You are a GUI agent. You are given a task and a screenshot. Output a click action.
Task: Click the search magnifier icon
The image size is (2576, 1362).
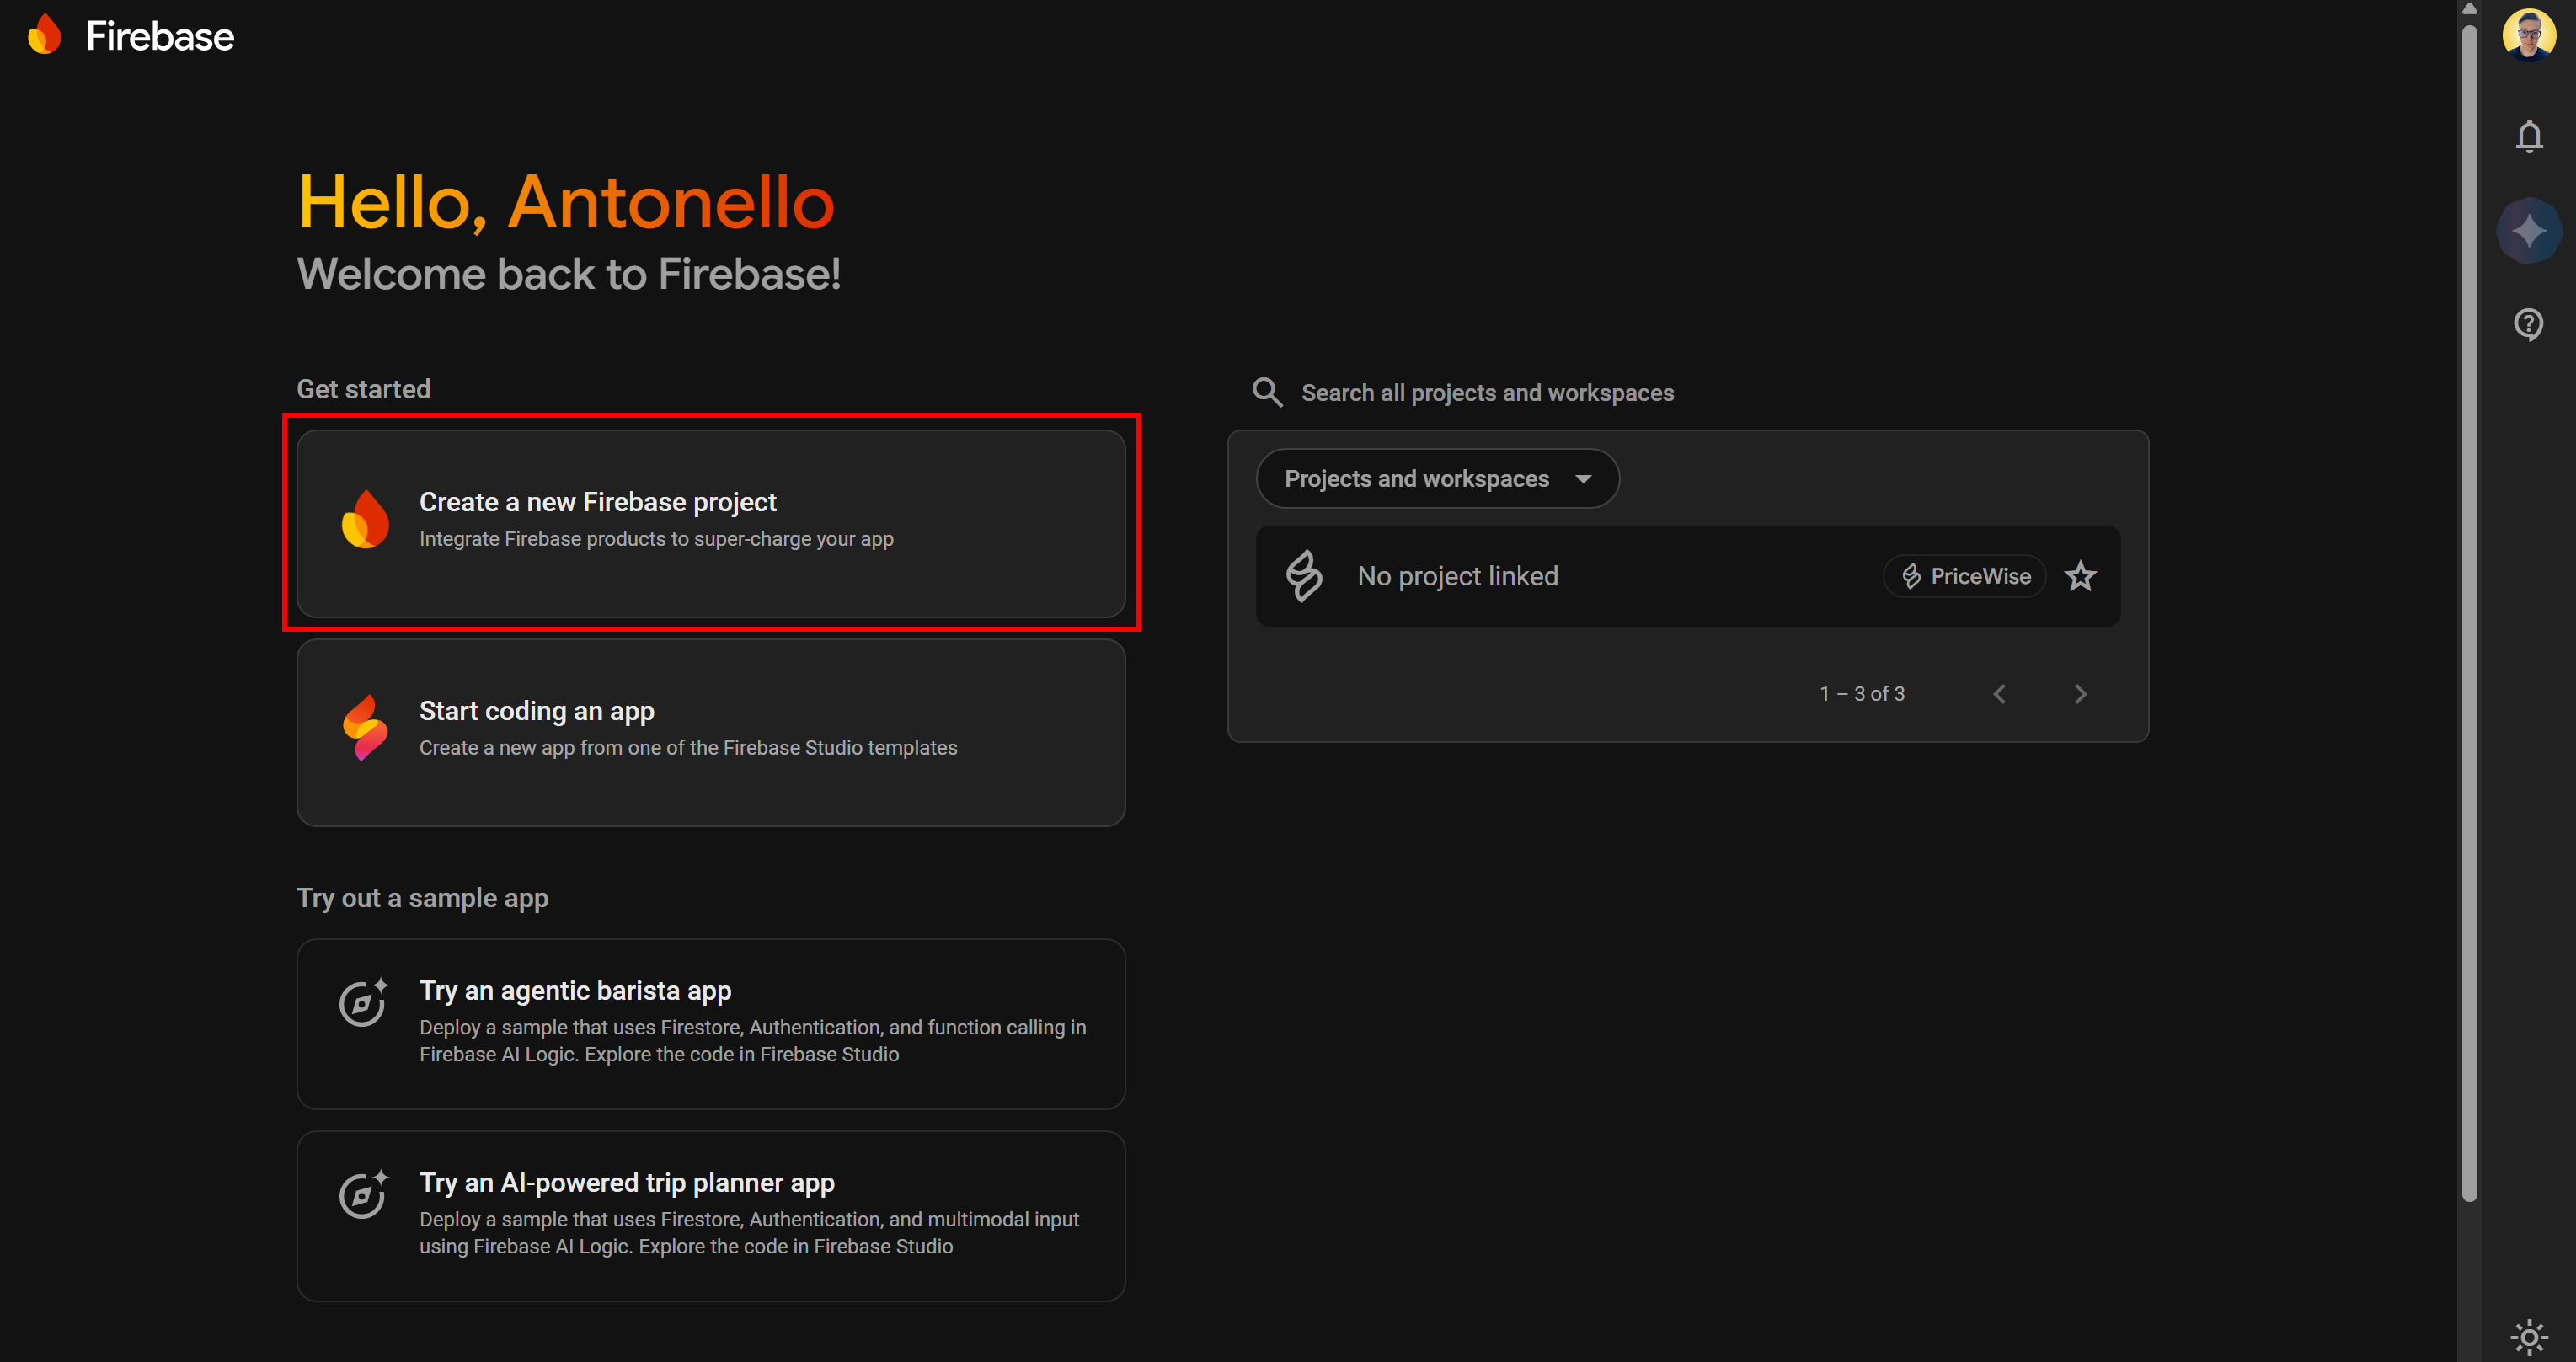click(x=1266, y=392)
